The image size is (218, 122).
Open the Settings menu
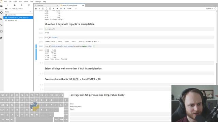point(38,1)
